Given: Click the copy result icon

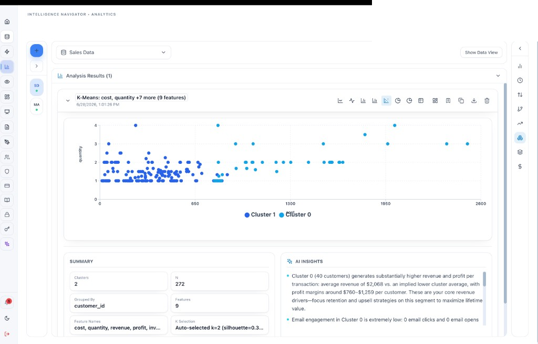Looking at the screenshot, I should coord(461,101).
